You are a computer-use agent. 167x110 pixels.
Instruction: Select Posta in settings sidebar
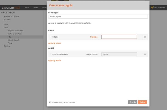(x=6, y=28)
